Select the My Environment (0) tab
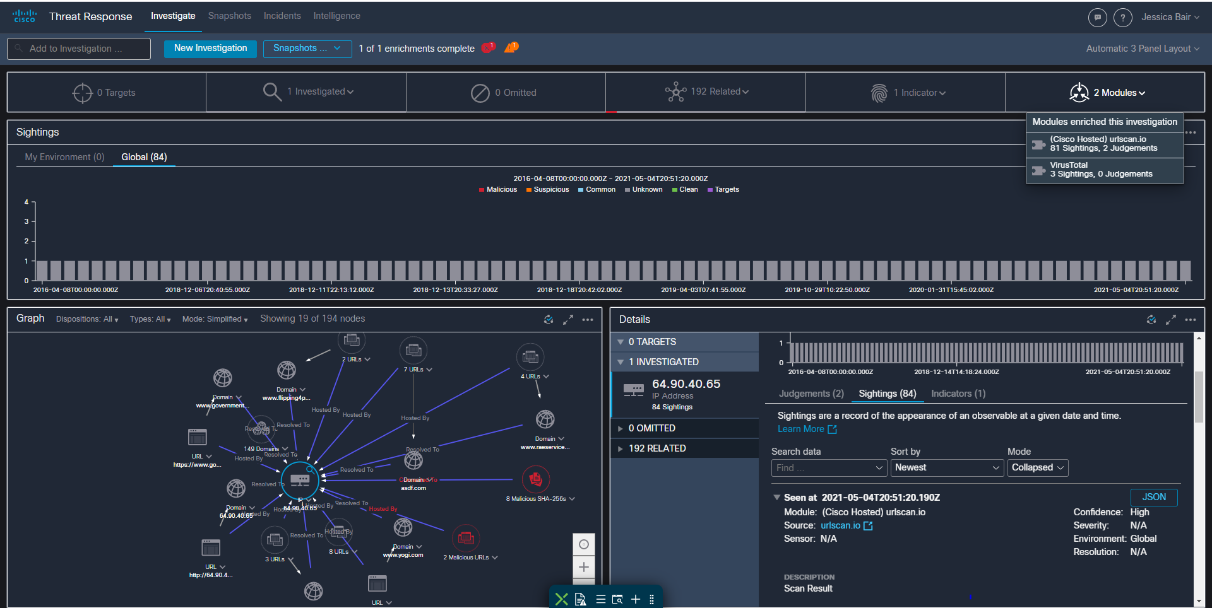The image size is (1212, 608). (64, 157)
